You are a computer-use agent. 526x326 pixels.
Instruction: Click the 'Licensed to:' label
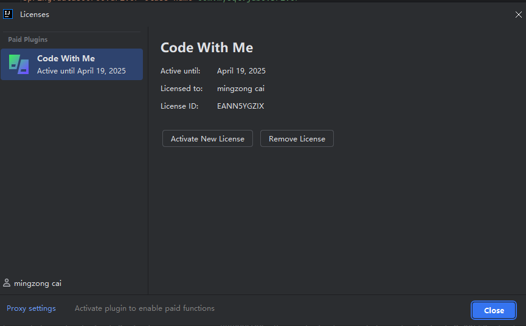tap(181, 89)
